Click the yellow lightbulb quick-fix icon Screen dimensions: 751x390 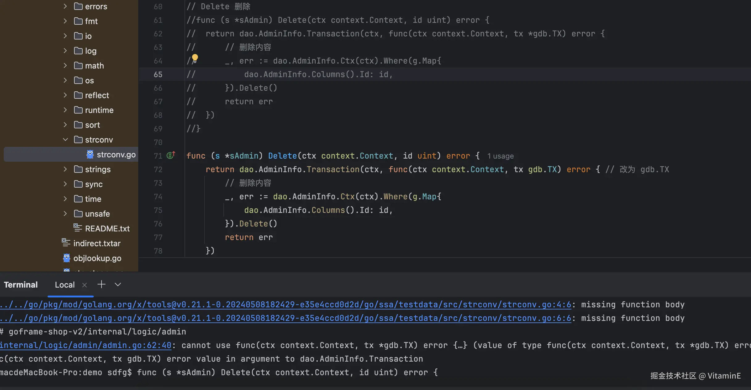point(195,58)
